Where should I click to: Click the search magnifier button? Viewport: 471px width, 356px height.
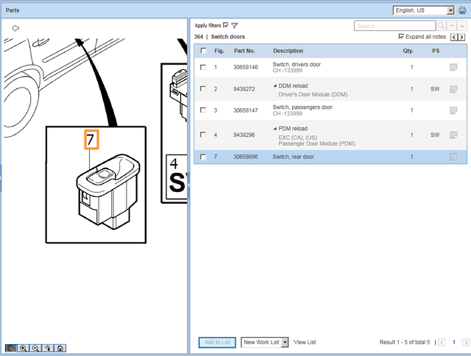442,26
